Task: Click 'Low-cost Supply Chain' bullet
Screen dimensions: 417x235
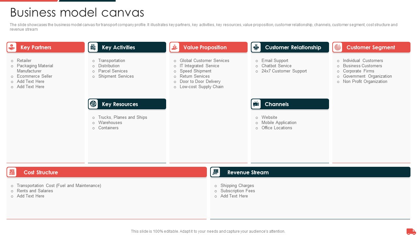Action: [202, 87]
